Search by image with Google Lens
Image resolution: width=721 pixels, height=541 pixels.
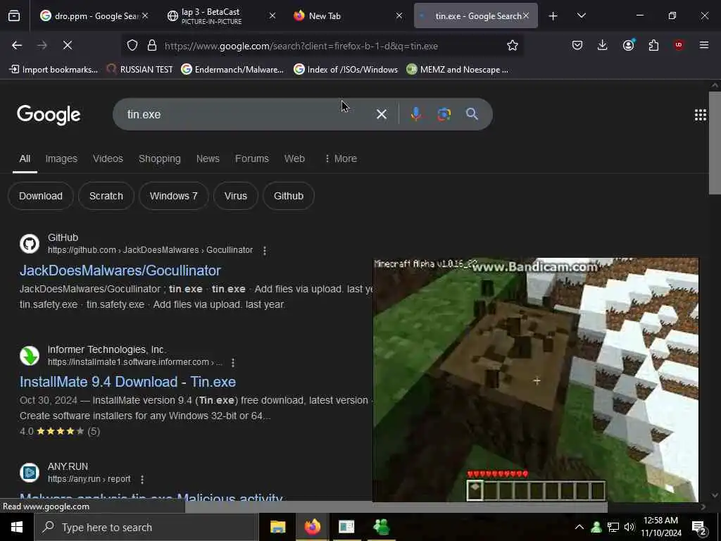(x=444, y=114)
